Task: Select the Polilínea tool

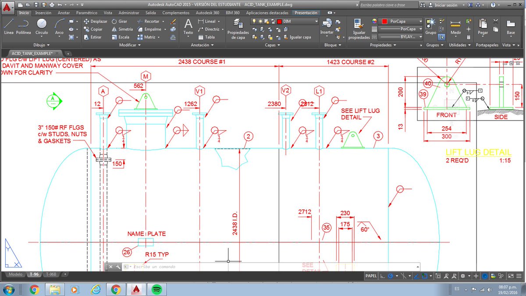Action: 23,27
